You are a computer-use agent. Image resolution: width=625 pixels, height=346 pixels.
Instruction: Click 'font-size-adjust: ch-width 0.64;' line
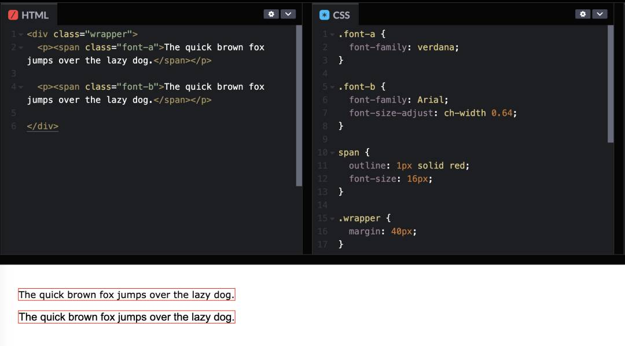coord(433,113)
